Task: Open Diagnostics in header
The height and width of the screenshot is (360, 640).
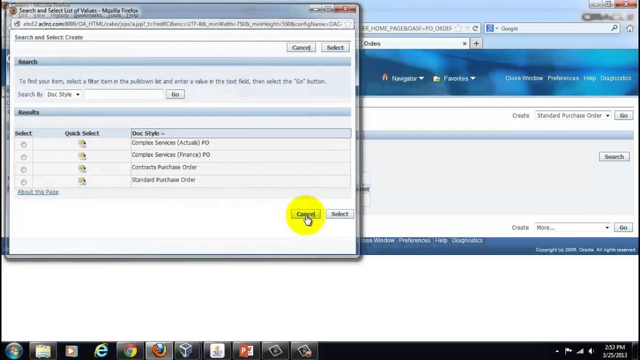Action: [x=615, y=78]
